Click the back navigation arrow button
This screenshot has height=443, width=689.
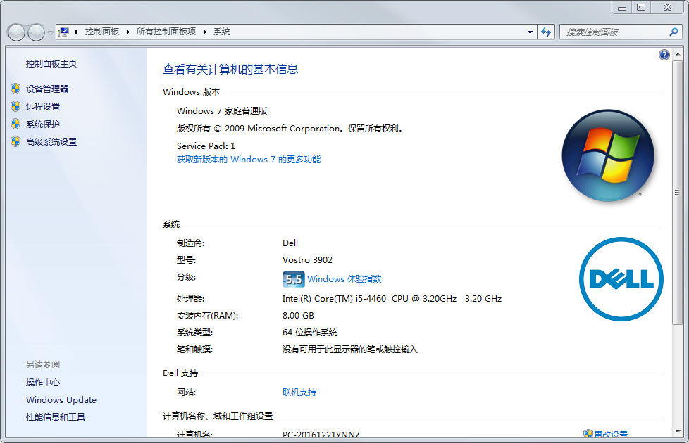(16, 32)
